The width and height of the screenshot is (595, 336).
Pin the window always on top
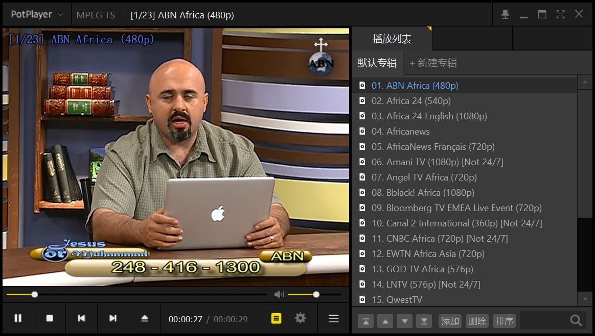pos(505,14)
